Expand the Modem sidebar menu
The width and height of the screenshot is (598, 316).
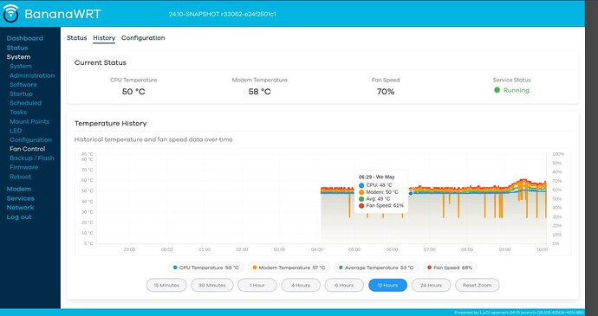click(19, 189)
